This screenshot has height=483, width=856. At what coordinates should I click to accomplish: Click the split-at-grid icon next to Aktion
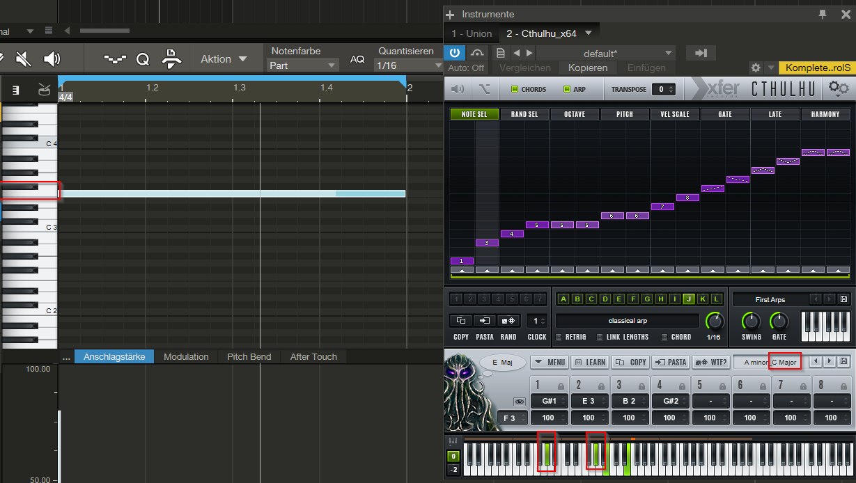(x=171, y=59)
